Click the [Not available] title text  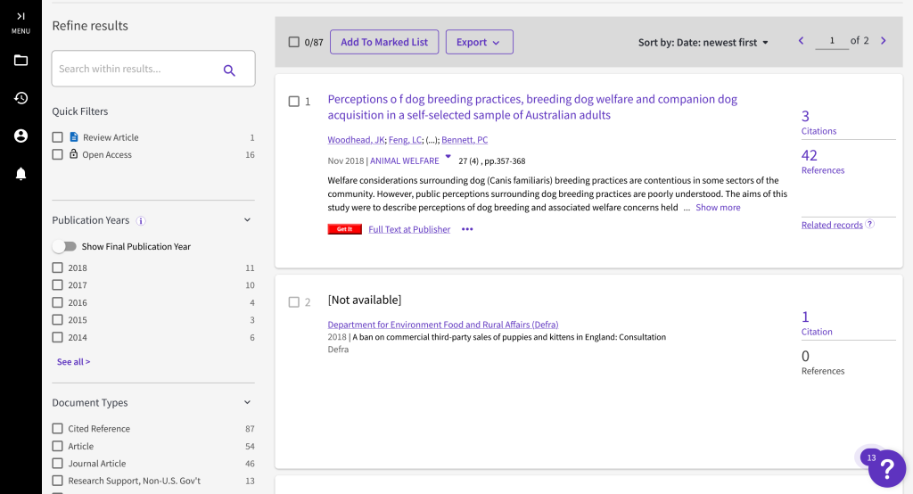click(x=365, y=300)
